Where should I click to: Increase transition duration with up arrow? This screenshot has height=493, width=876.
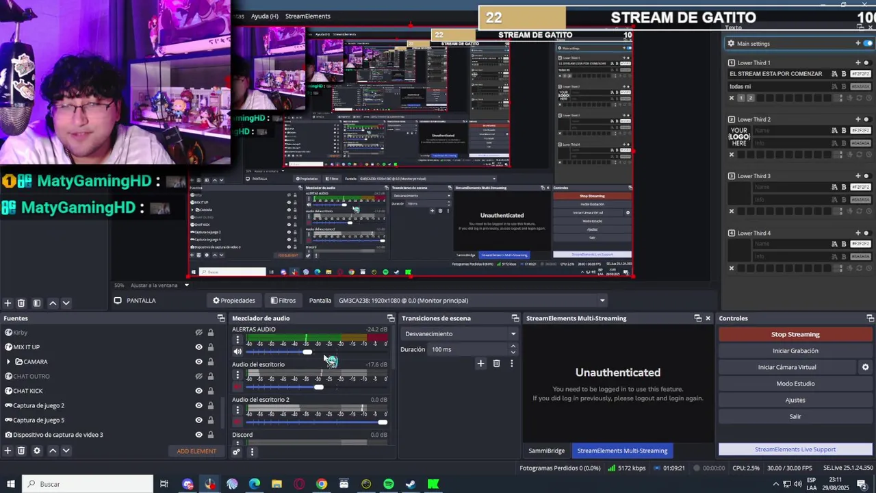(513, 346)
